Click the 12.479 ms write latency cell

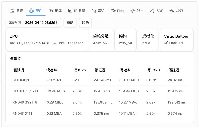(176, 91)
